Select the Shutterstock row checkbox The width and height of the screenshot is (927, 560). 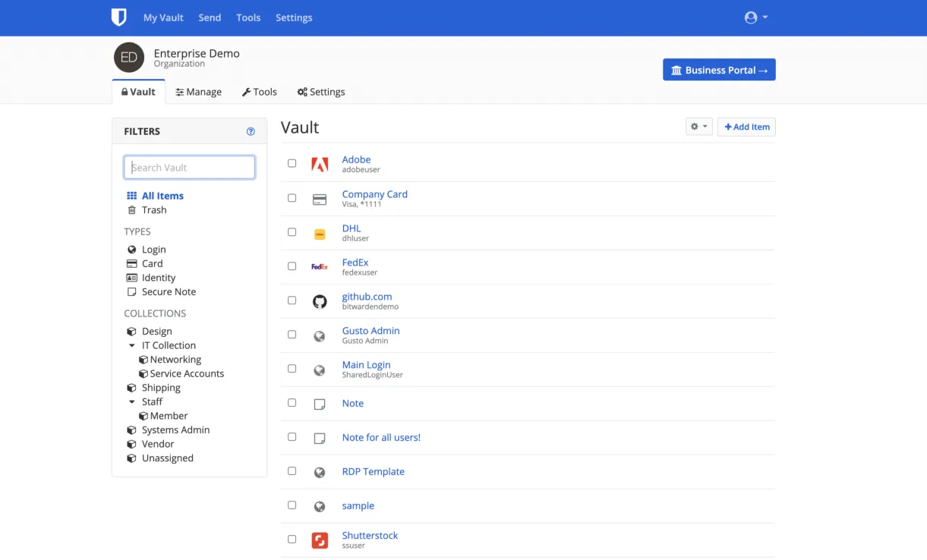click(x=292, y=540)
